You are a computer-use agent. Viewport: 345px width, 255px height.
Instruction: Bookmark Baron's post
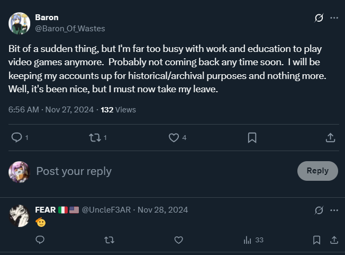point(252,138)
